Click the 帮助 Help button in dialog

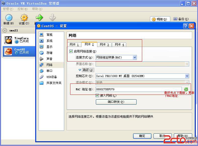point(183,136)
